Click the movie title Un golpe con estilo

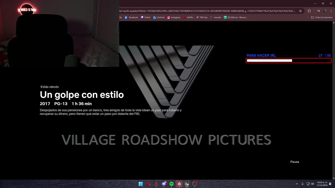82,95
